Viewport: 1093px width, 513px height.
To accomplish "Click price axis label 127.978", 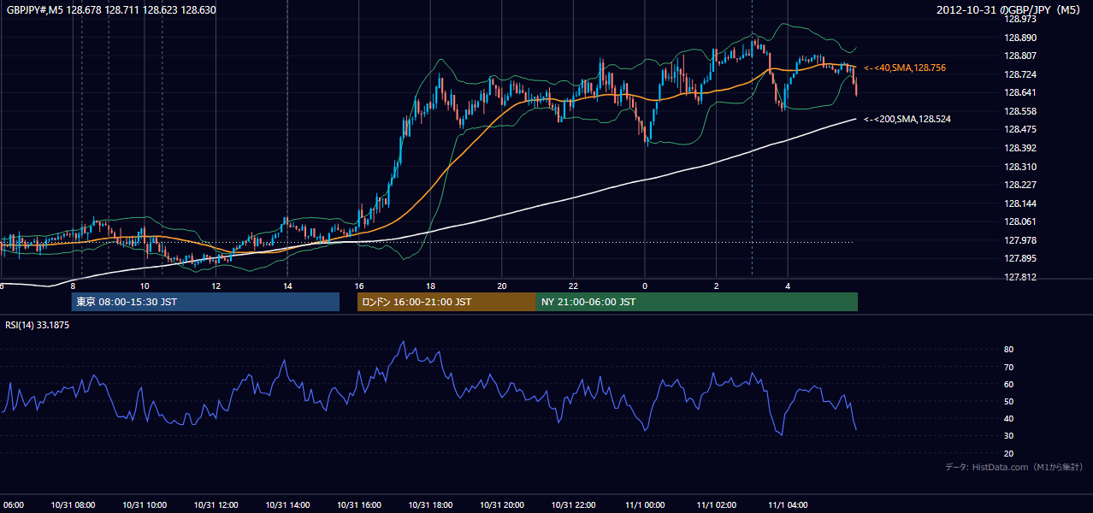I will click(x=1019, y=240).
